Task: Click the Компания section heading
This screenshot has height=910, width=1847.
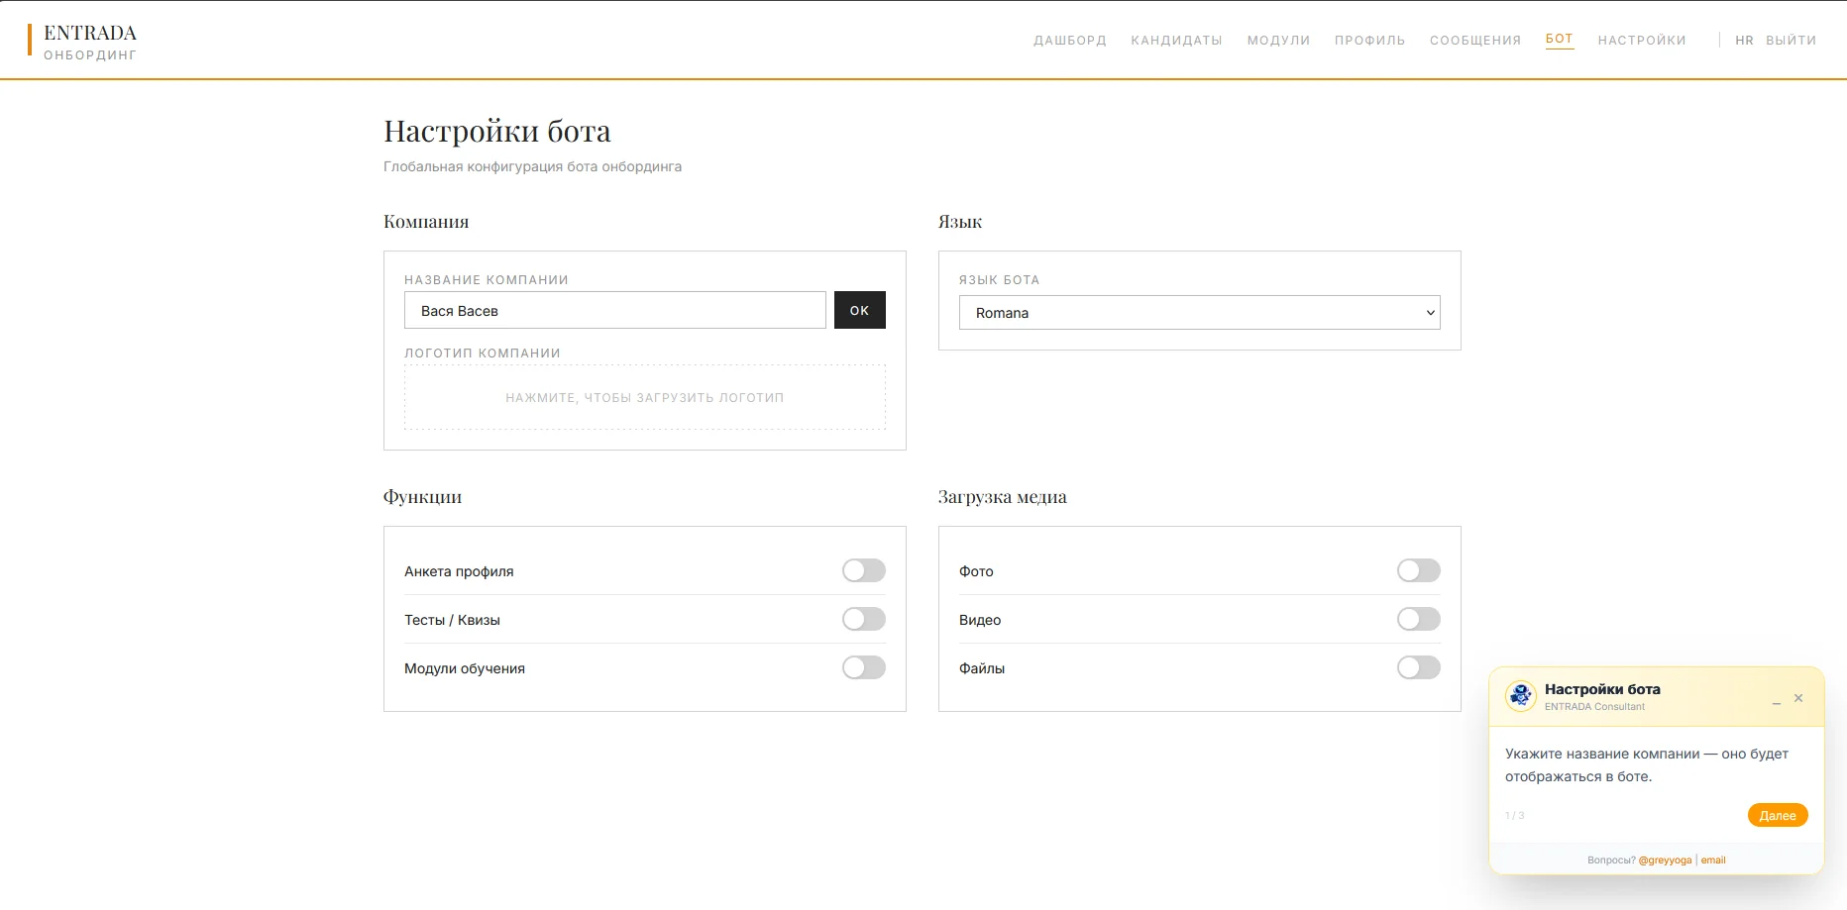Action: pyautogui.click(x=426, y=222)
